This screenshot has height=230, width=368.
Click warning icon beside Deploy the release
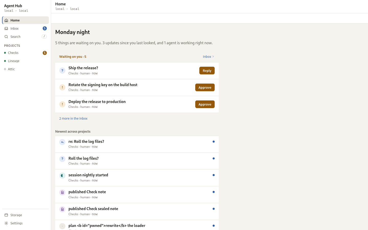pyautogui.click(x=62, y=104)
